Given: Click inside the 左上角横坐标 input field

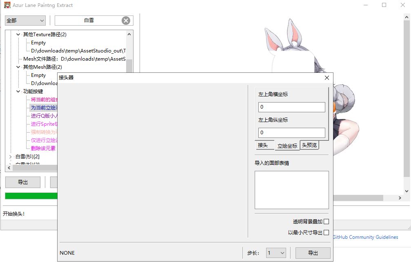Looking at the screenshot, I should [x=291, y=107].
